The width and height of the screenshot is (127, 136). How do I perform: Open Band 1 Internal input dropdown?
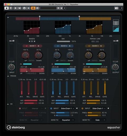click(x=36, y=108)
